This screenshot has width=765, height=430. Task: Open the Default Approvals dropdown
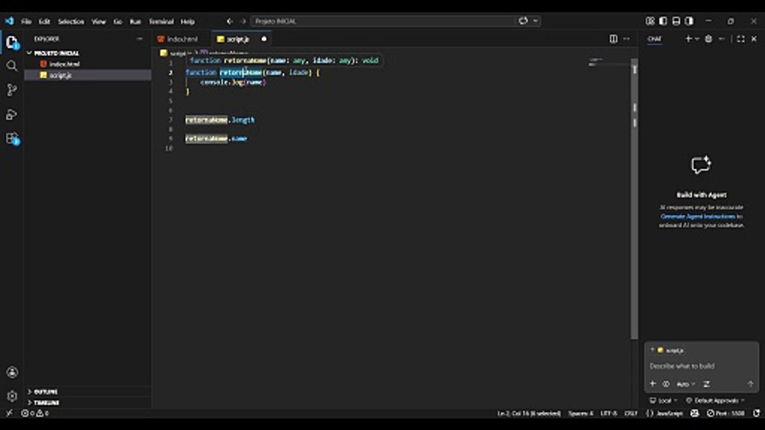(715, 400)
